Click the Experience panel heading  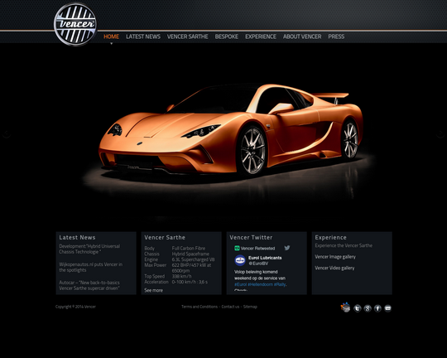[x=330, y=238]
